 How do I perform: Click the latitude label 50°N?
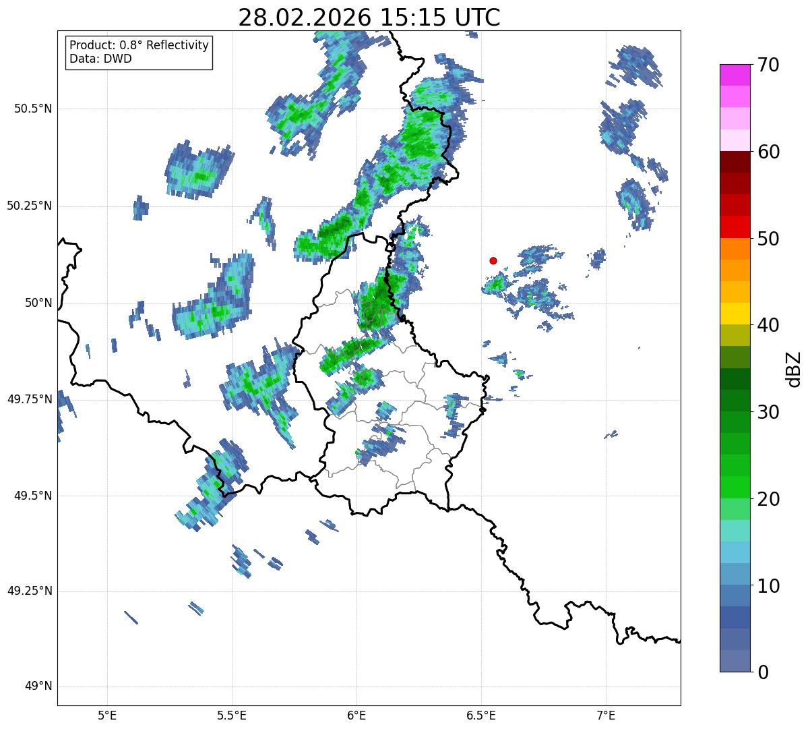coord(38,303)
